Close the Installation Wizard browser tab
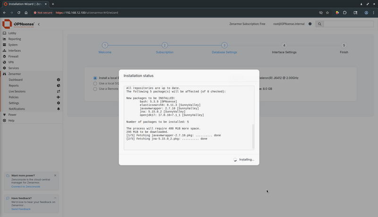The image size is (378, 217). (46, 4)
